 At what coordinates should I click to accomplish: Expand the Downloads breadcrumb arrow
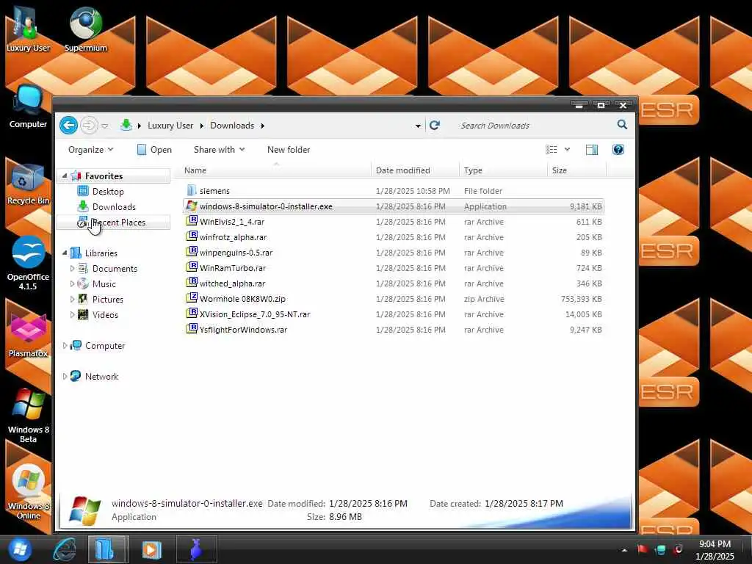(263, 126)
